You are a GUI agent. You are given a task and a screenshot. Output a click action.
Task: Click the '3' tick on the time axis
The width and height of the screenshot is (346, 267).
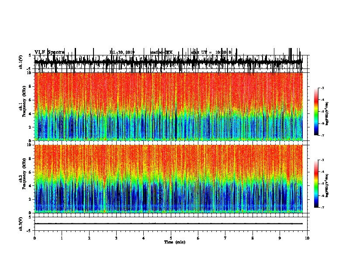tap(116, 238)
